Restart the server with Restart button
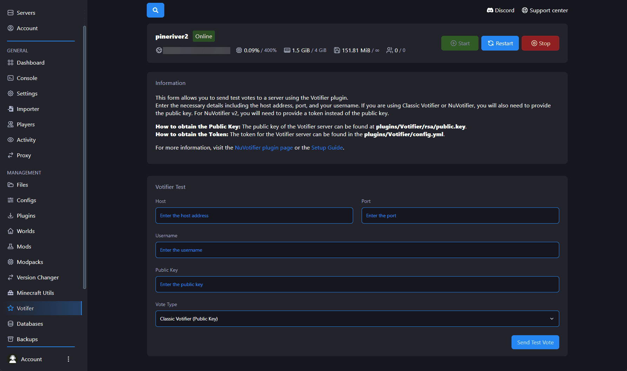 point(500,43)
